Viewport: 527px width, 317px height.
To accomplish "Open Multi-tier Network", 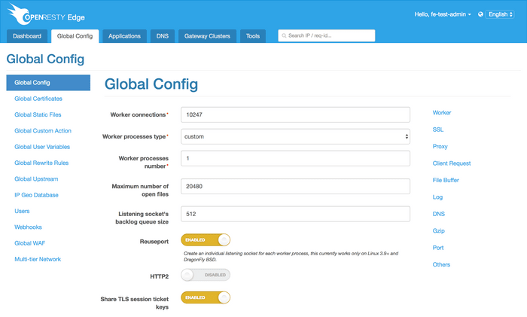I will tap(38, 259).
